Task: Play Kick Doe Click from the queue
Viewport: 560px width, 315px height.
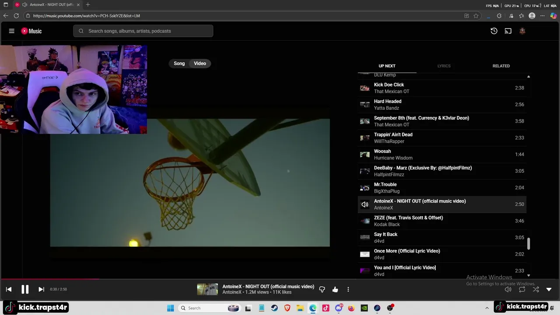Action: [442, 88]
